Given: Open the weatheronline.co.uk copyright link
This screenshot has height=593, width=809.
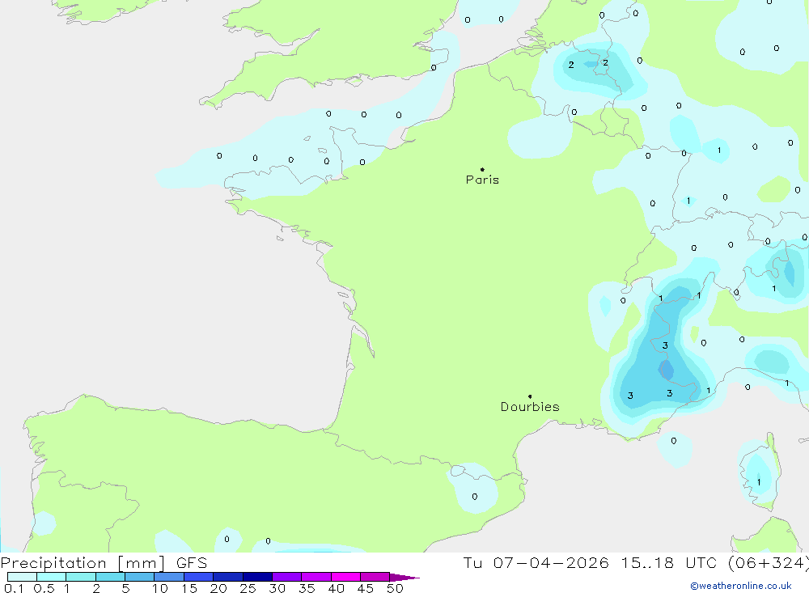Looking at the screenshot, I should coord(741,586).
